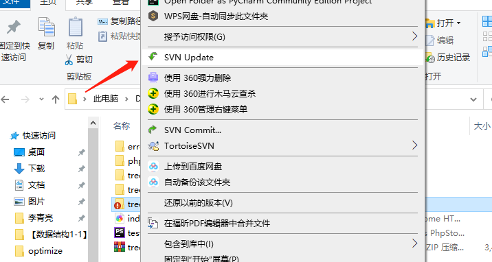The image size is (492, 262).
Task: Open 下载 in the navigation pane
Action: [x=29, y=169]
